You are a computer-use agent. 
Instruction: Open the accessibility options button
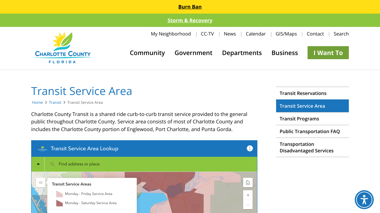[364, 200]
